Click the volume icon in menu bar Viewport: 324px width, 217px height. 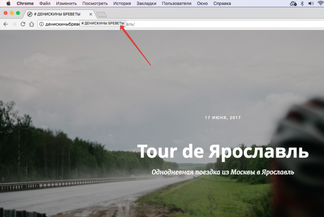click(x=310, y=3)
